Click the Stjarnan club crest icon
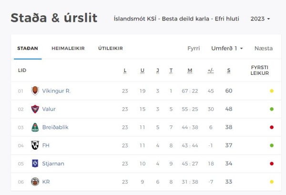 click(35, 164)
